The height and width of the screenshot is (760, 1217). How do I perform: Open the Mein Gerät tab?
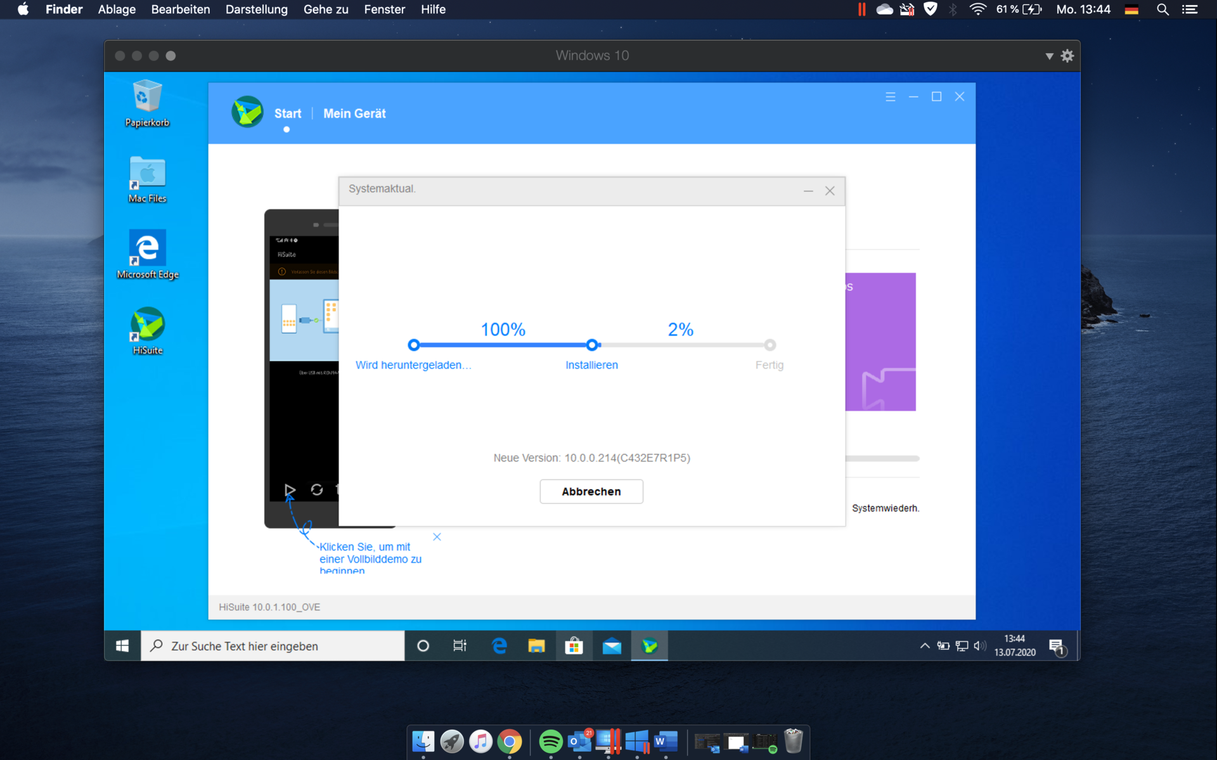click(354, 113)
